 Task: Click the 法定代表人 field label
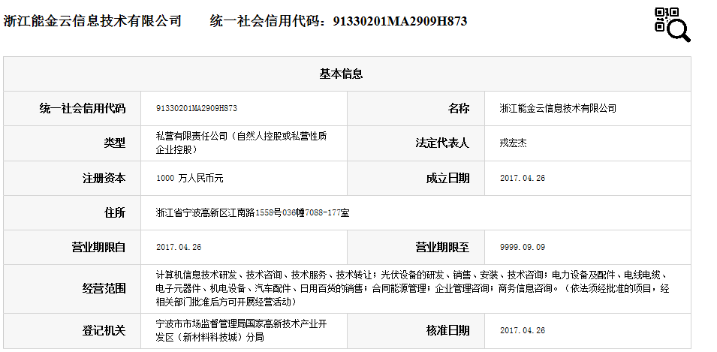point(442,143)
